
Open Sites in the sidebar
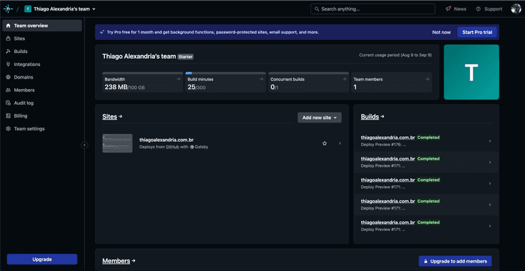point(42,39)
